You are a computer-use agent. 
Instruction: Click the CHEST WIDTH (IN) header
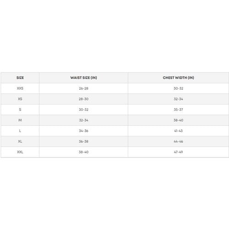click(x=178, y=78)
